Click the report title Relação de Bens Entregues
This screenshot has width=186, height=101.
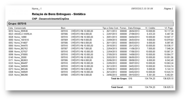click(59, 14)
